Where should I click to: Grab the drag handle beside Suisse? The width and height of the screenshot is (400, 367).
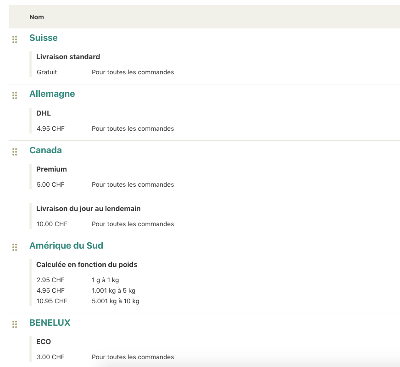[x=15, y=39]
